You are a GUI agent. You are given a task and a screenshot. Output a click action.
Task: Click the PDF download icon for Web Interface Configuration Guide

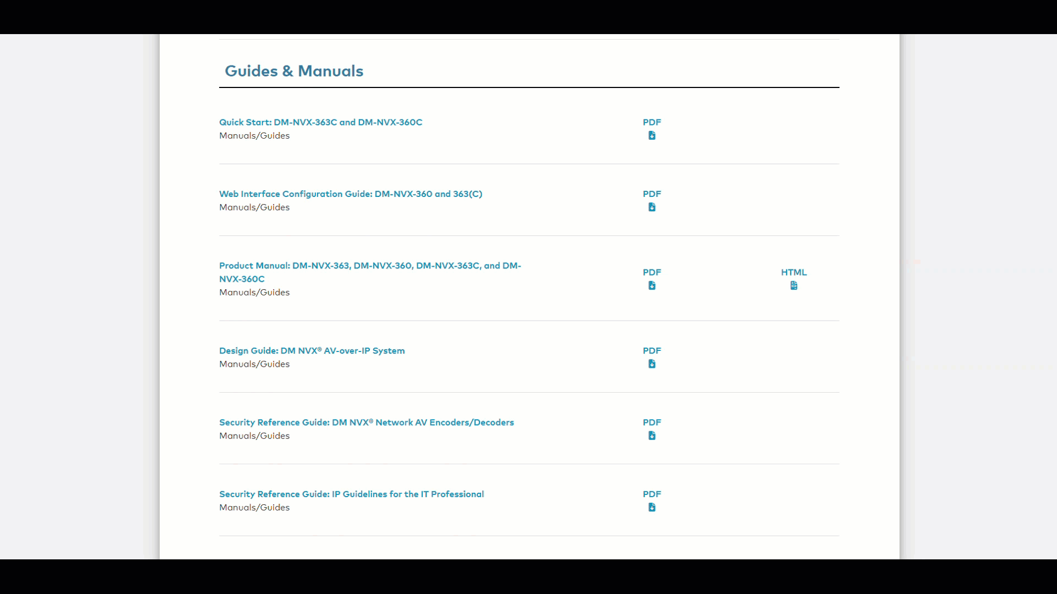click(x=651, y=207)
